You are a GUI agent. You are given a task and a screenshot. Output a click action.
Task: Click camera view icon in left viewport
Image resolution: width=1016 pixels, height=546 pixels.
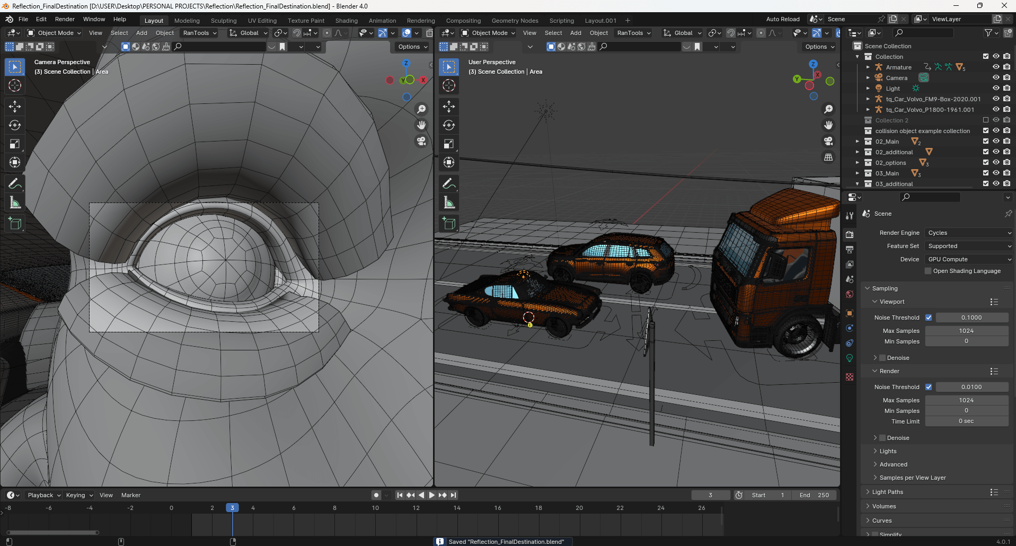click(x=421, y=141)
